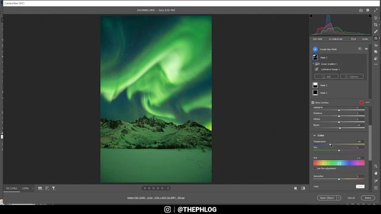Select the Edit panel icon
This screenshot has width=381, height=214.
pos(376,18)
